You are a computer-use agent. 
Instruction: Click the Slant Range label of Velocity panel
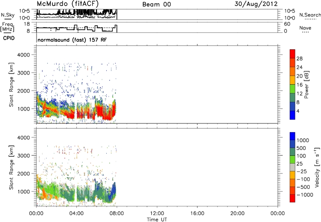click(x=11, y=167)
